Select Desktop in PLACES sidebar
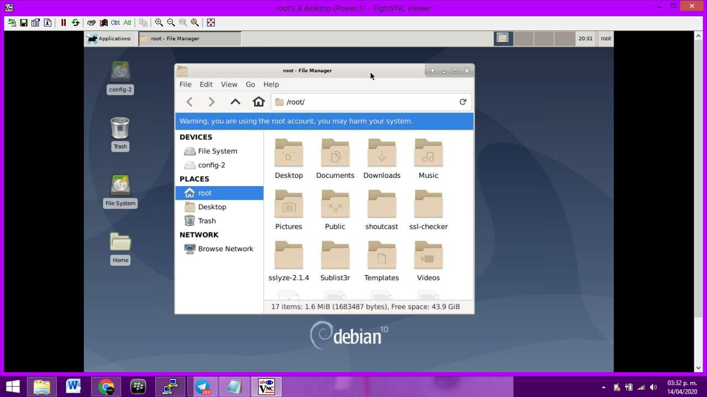Screen dimensions: 707x397 tap(219, 207)
